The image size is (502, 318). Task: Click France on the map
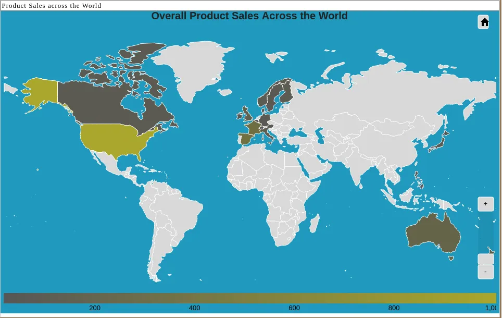[254, 128]
